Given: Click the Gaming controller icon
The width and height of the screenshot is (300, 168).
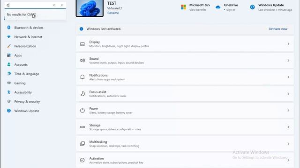Looking at the screenshot, I should point(9,83).
